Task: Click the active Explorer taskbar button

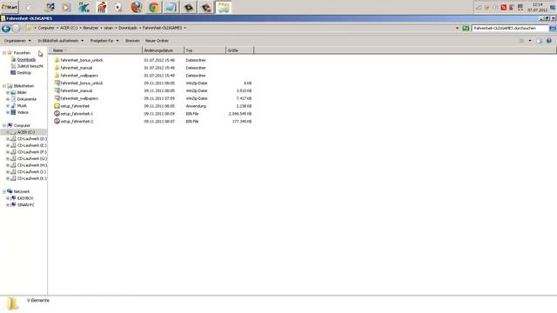Action: click(x=224, y=7)
